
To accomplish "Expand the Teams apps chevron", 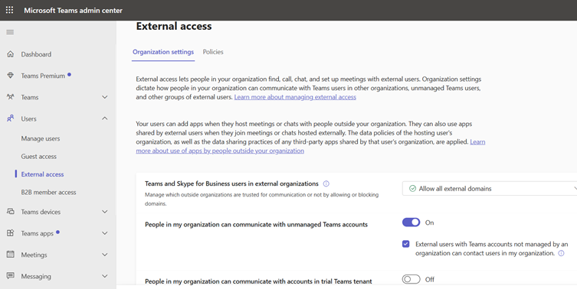I will click(x=105, y=233).
